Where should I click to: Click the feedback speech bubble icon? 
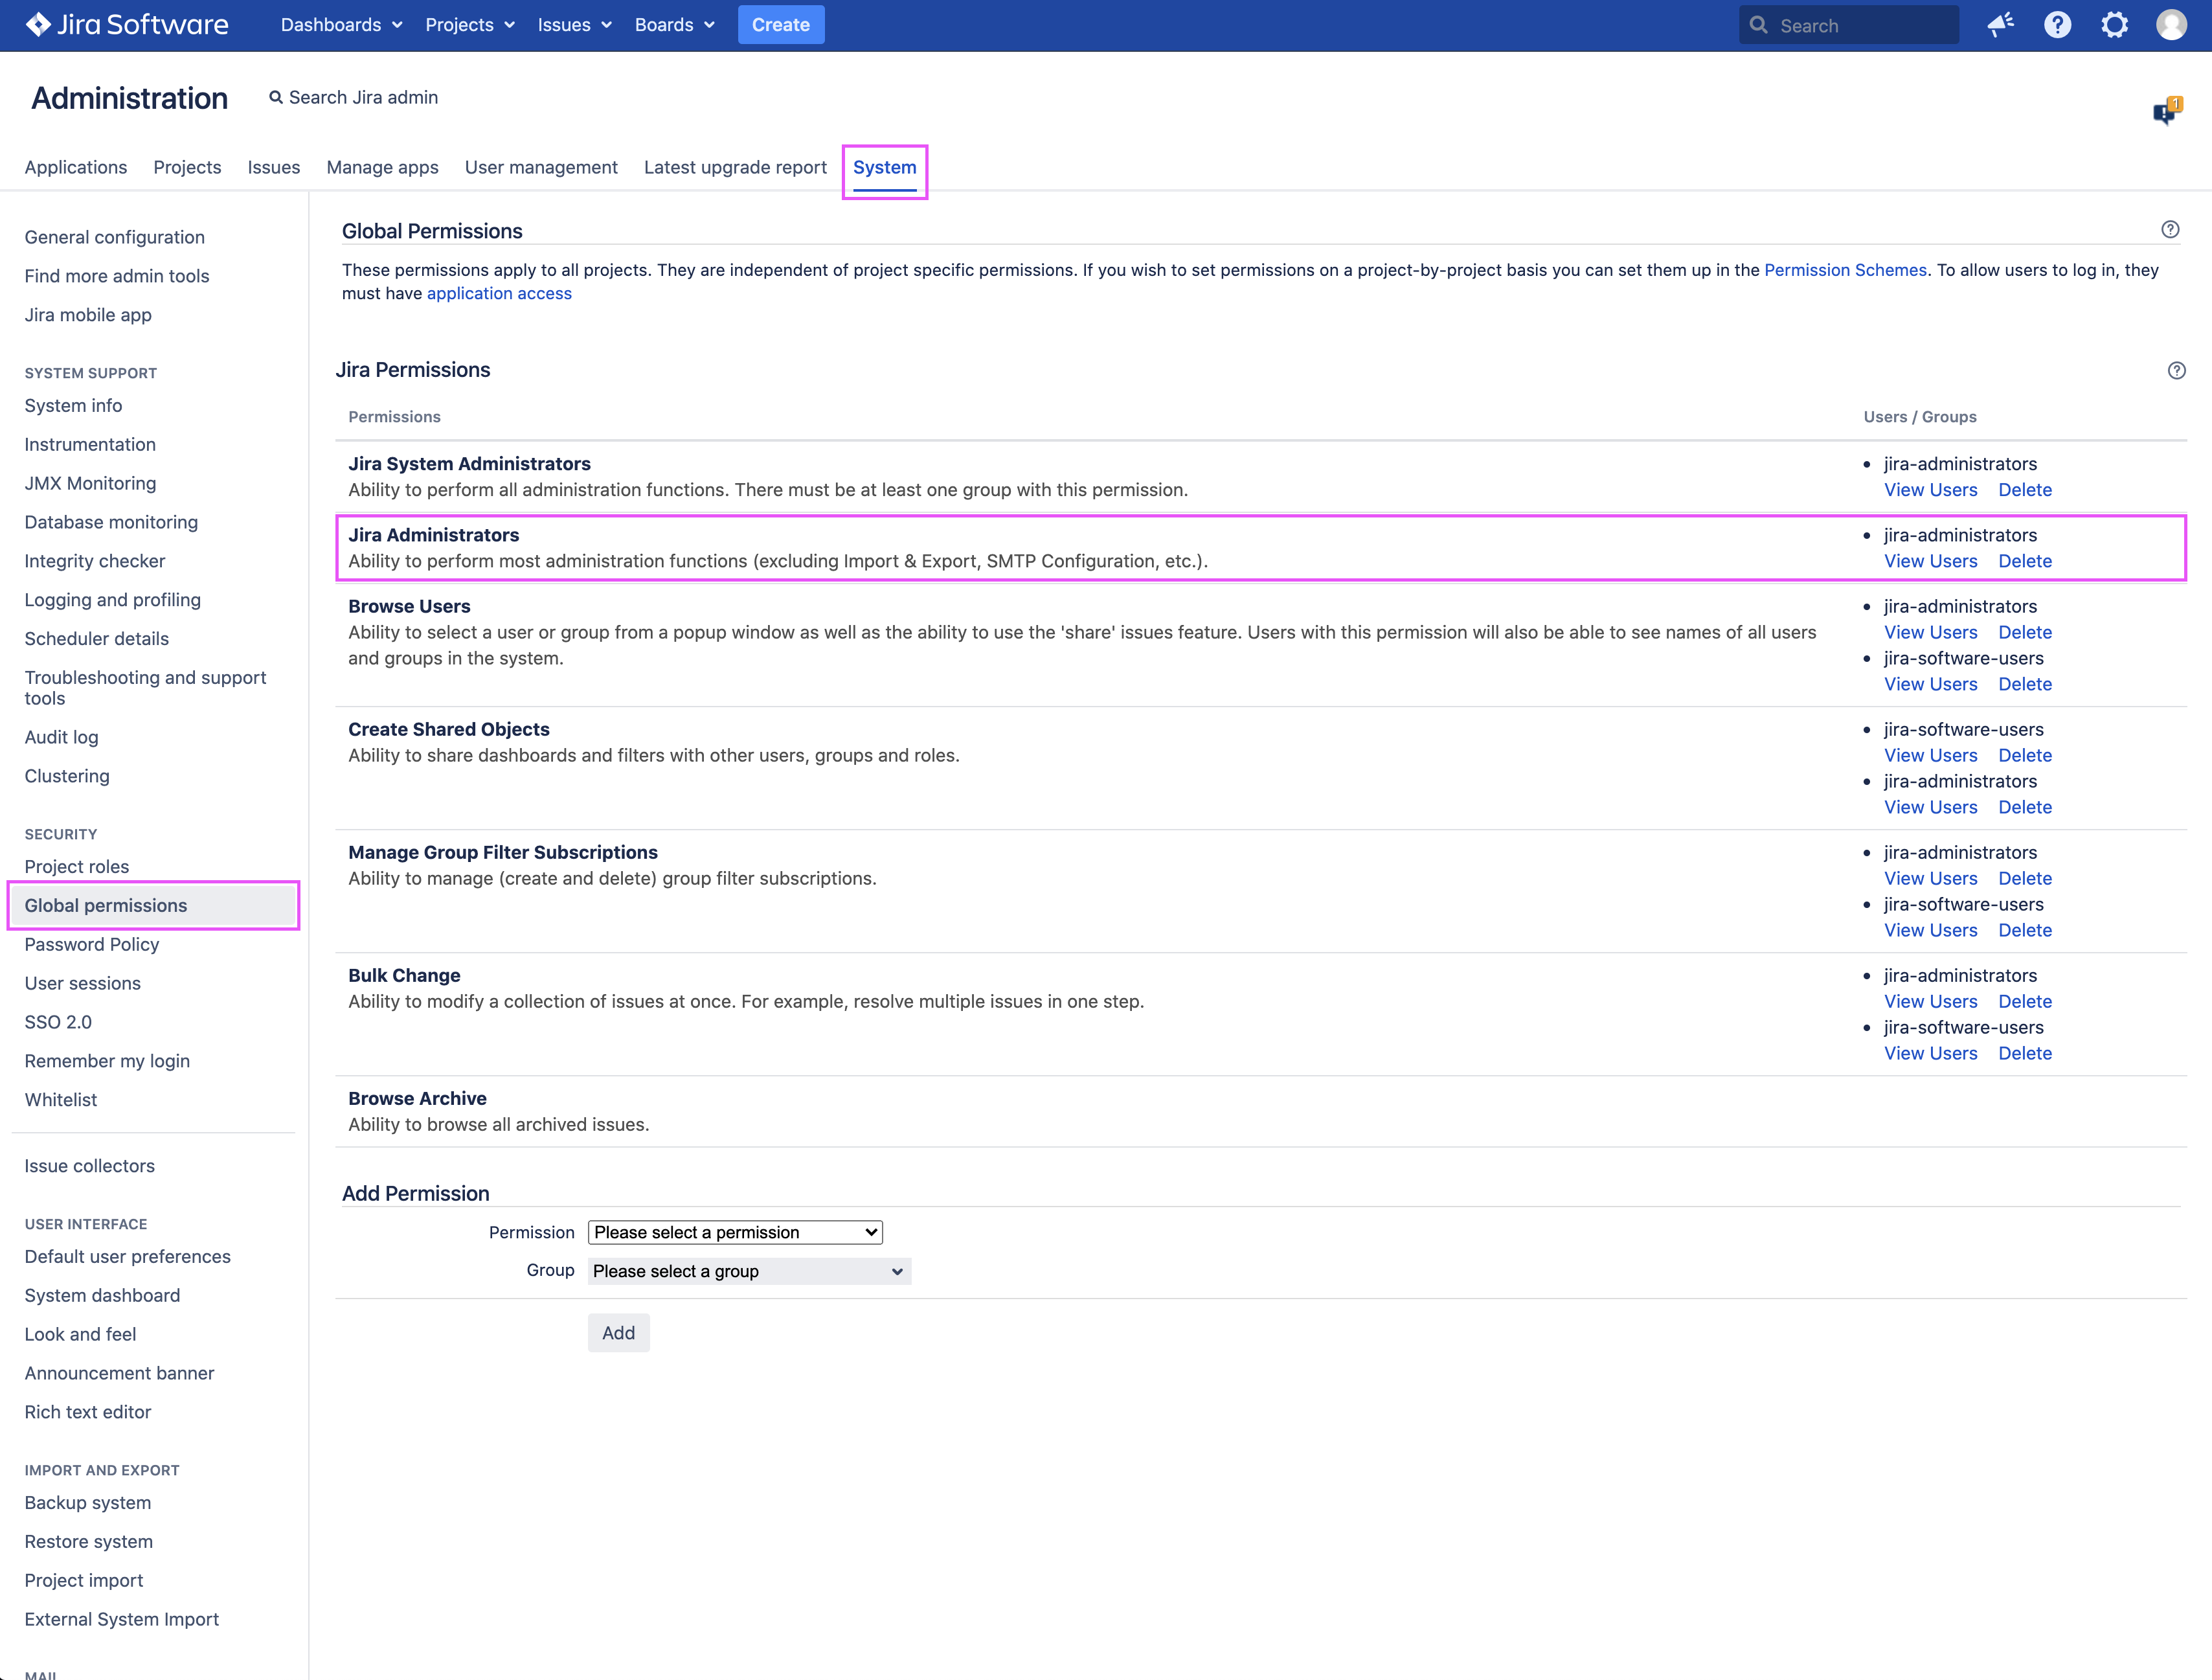point(2167,112)
